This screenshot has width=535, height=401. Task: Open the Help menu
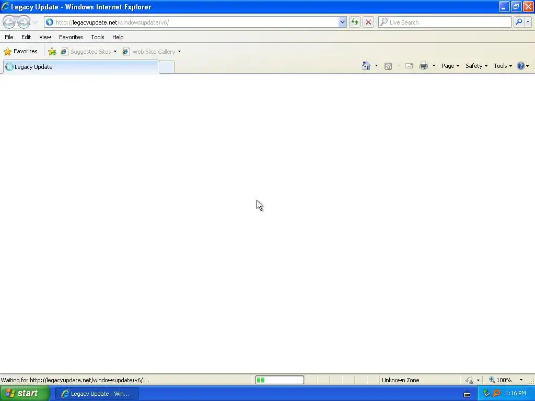click(118, 37)
